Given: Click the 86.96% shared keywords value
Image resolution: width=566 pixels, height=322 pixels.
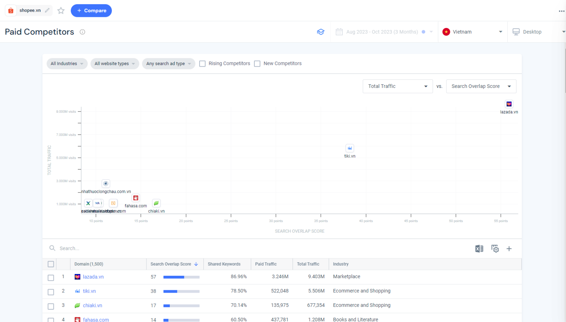Looking at the screenshot, I should pos(239,276).
